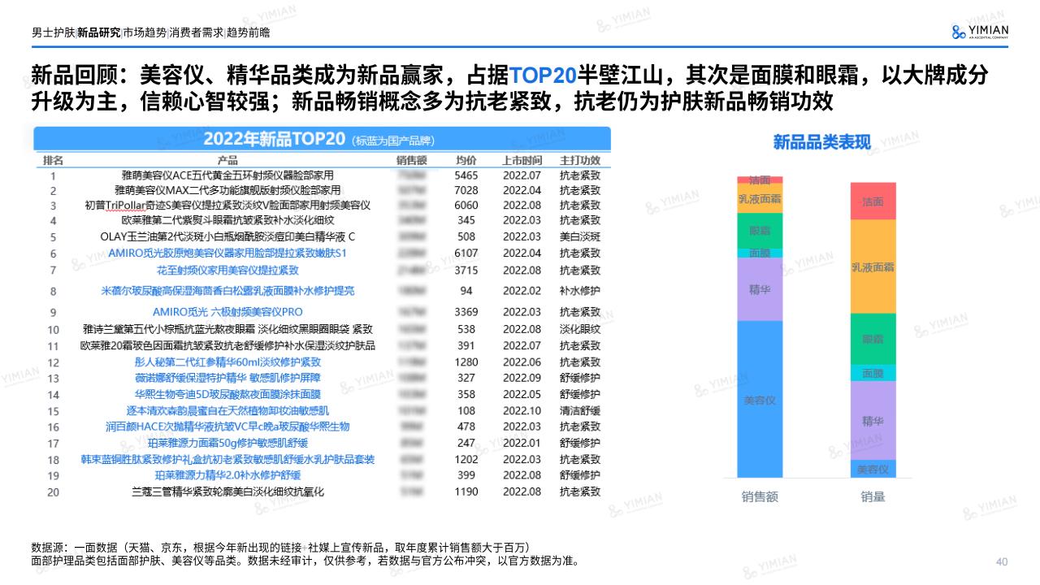1040x585 pixels.
Task: Select the 华熙生物夸迪5D玻尿酸 mask product name
Action: point(228,394)
